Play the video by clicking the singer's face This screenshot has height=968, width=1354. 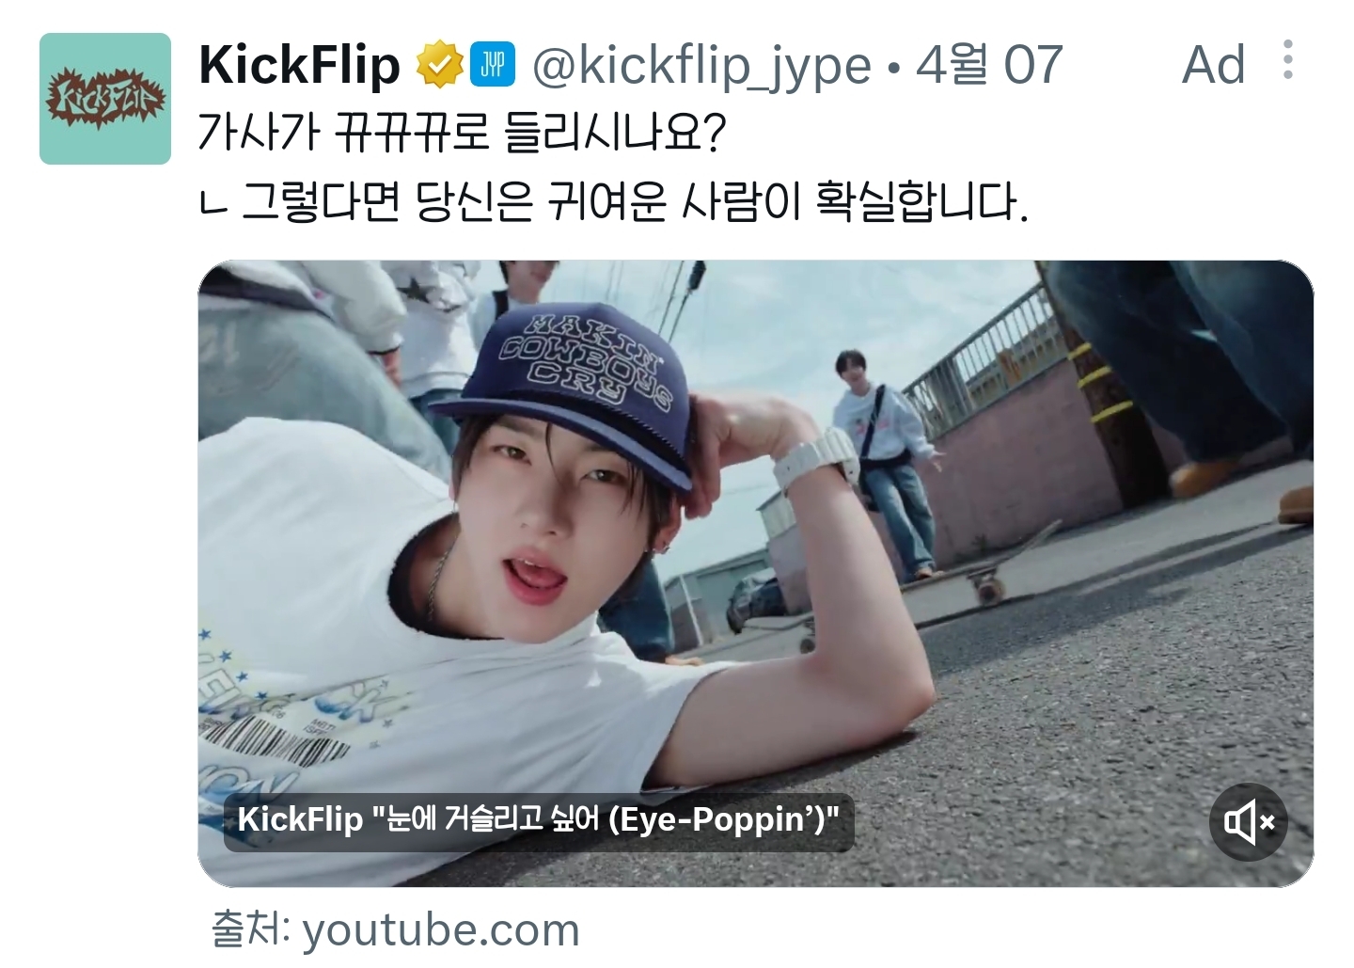(x=527, y=527)
